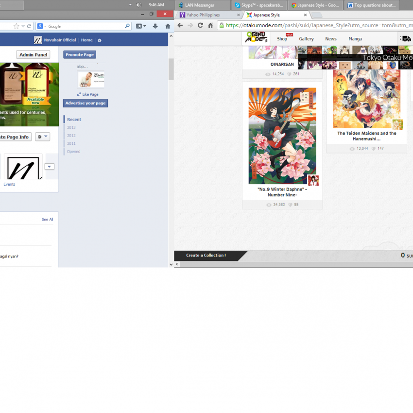Click heart icon on Winter Daphne card
Viewport: 413px width, 413px height.
(290, 205)
